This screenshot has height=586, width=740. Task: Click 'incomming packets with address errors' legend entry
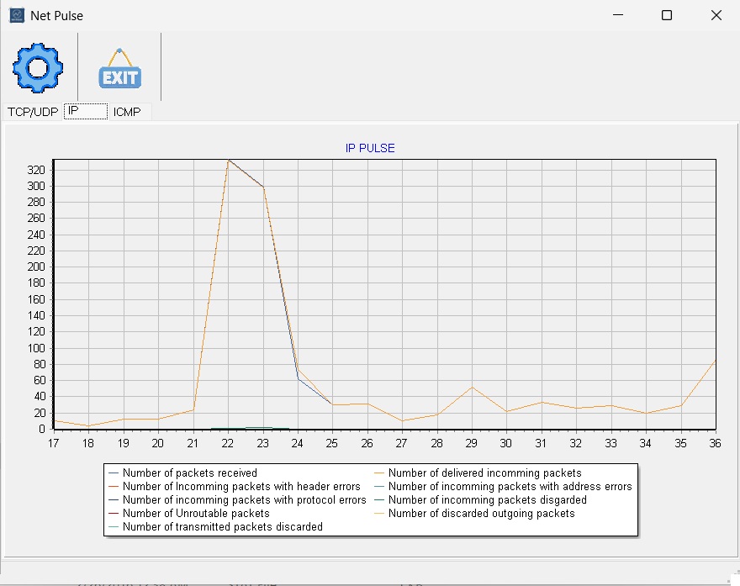click(x=510, y=487)
